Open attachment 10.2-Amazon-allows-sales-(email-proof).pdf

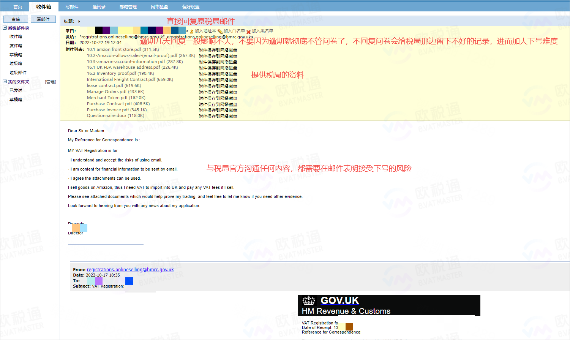pyautogui.click(x=141, y=55)
